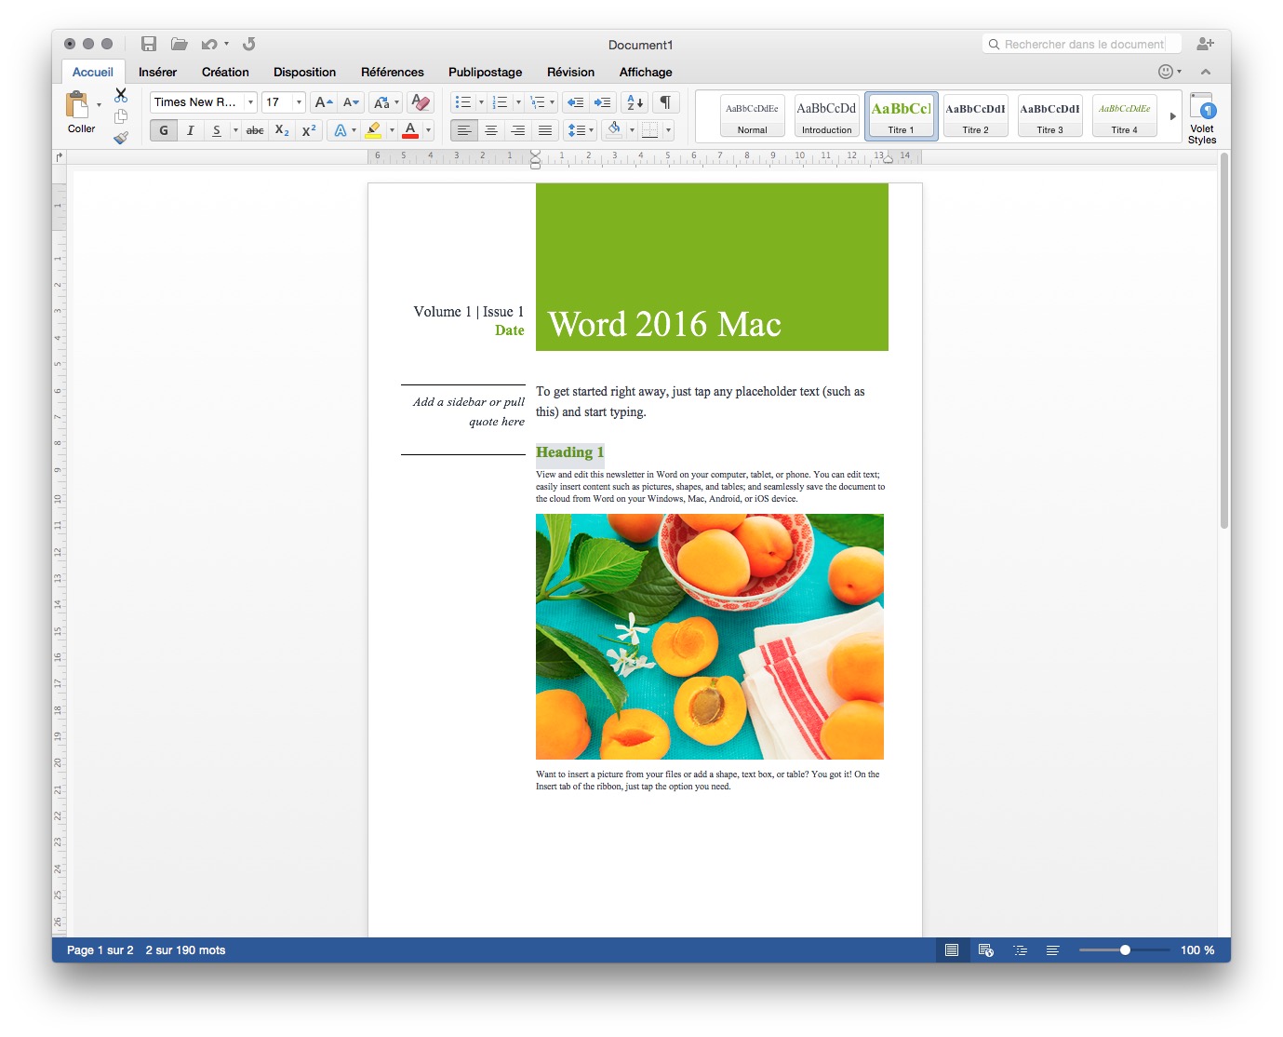1283x1037 pixels.
Task: Apply red font color
Action: pyautogui.click(x=410, y=130)
